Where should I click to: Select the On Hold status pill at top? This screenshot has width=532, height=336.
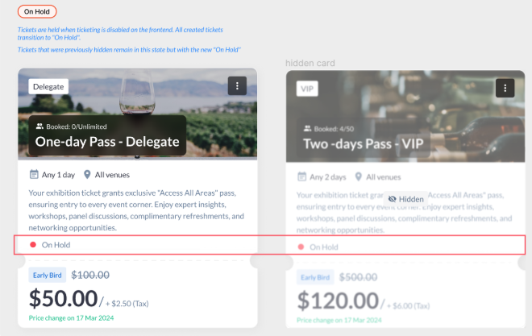click(37, 12)
